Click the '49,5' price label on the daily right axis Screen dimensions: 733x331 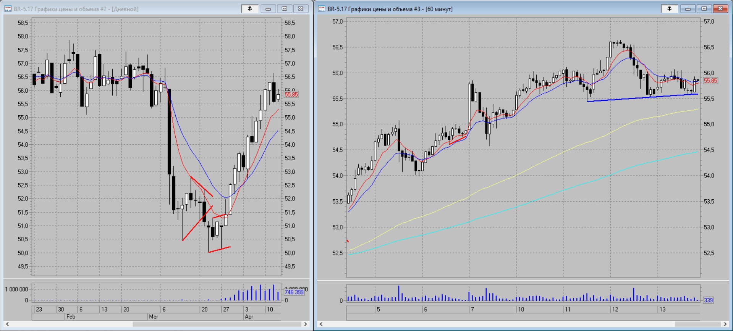(290, 266)
